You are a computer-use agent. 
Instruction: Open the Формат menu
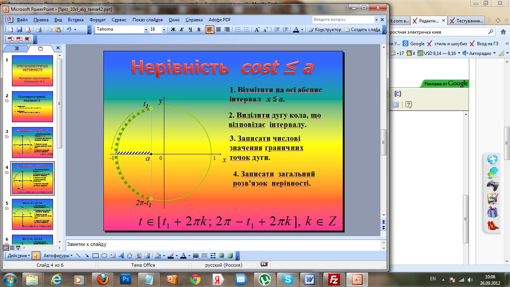pyautogui.click(x=98, y=20)
